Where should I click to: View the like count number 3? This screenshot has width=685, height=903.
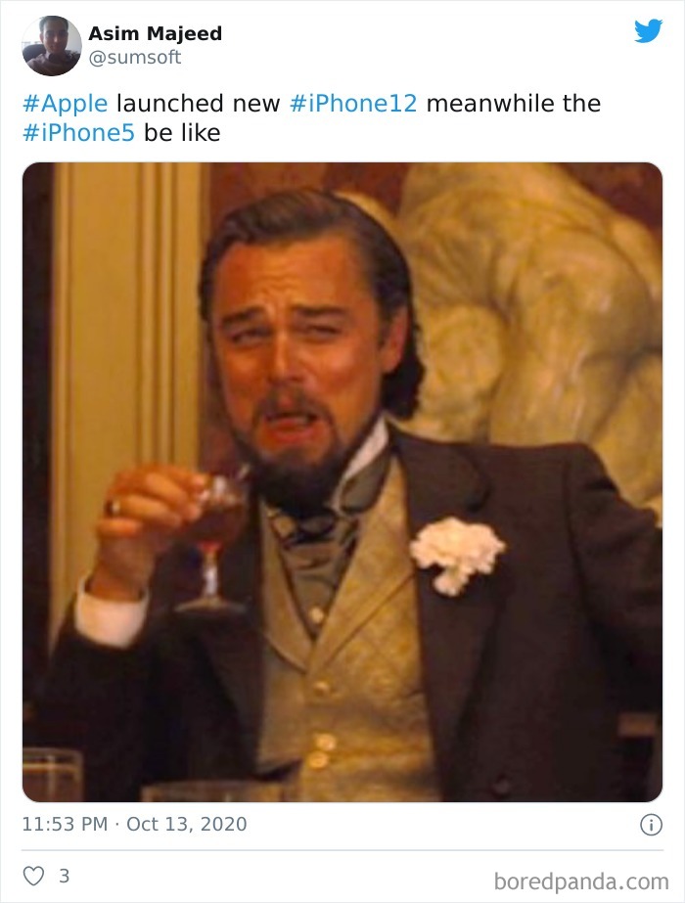coord(64,876)
